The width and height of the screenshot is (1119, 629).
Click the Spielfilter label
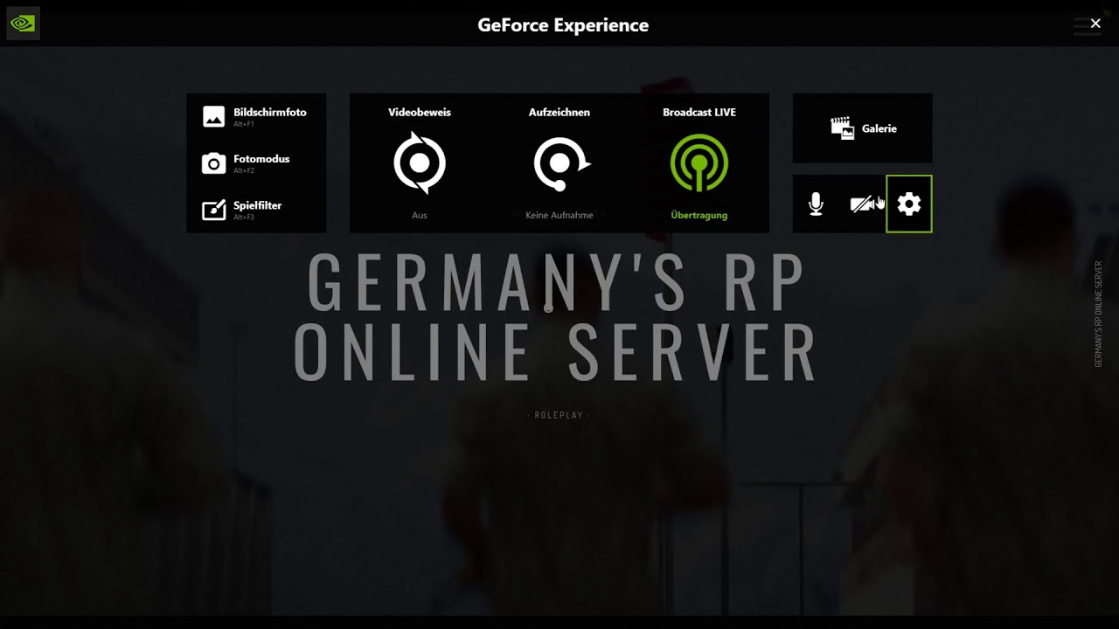pos(258,205)
